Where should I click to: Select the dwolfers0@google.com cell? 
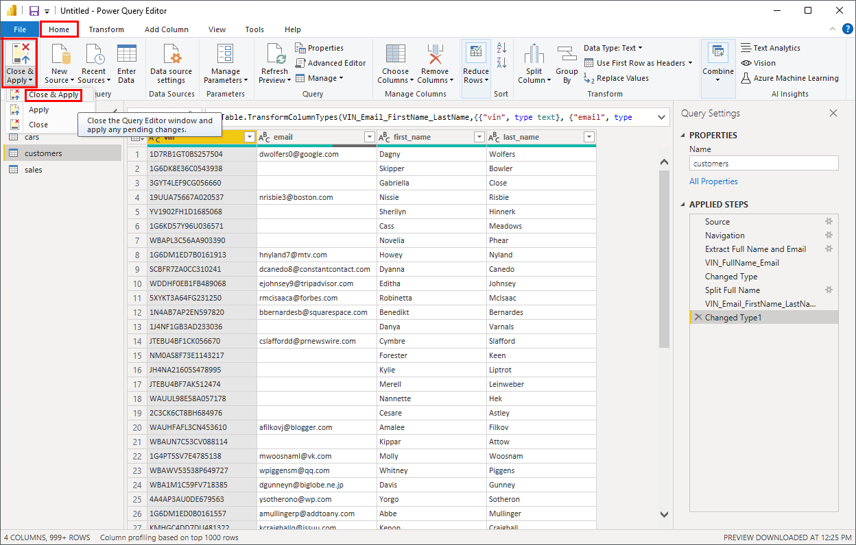[x=317, y=154]
